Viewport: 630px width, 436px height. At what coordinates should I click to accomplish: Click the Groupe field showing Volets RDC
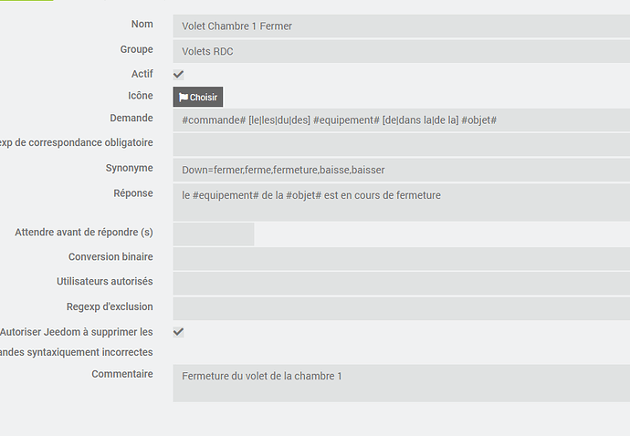(400, 51)
